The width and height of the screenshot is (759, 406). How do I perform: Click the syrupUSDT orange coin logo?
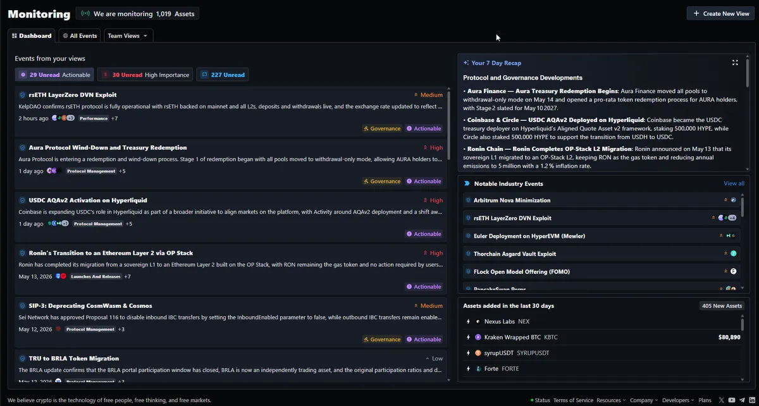[x=478, y=353]
